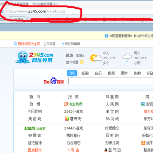This screenshot has height=153, width=153.
Task: Select the 视频 search tab
Action: pos(111,74)
